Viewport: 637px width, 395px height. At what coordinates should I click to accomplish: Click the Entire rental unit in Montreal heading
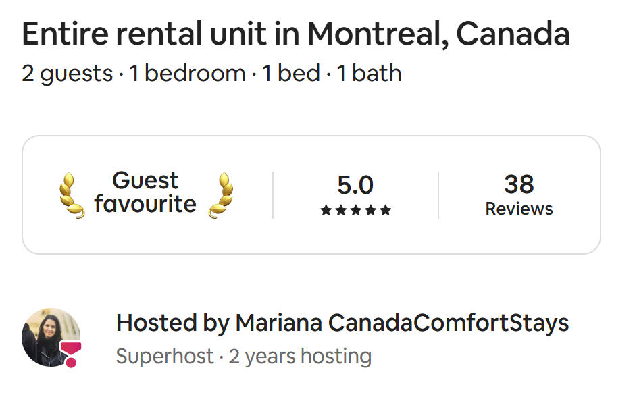pyautogui.click(x=296, y=34)
